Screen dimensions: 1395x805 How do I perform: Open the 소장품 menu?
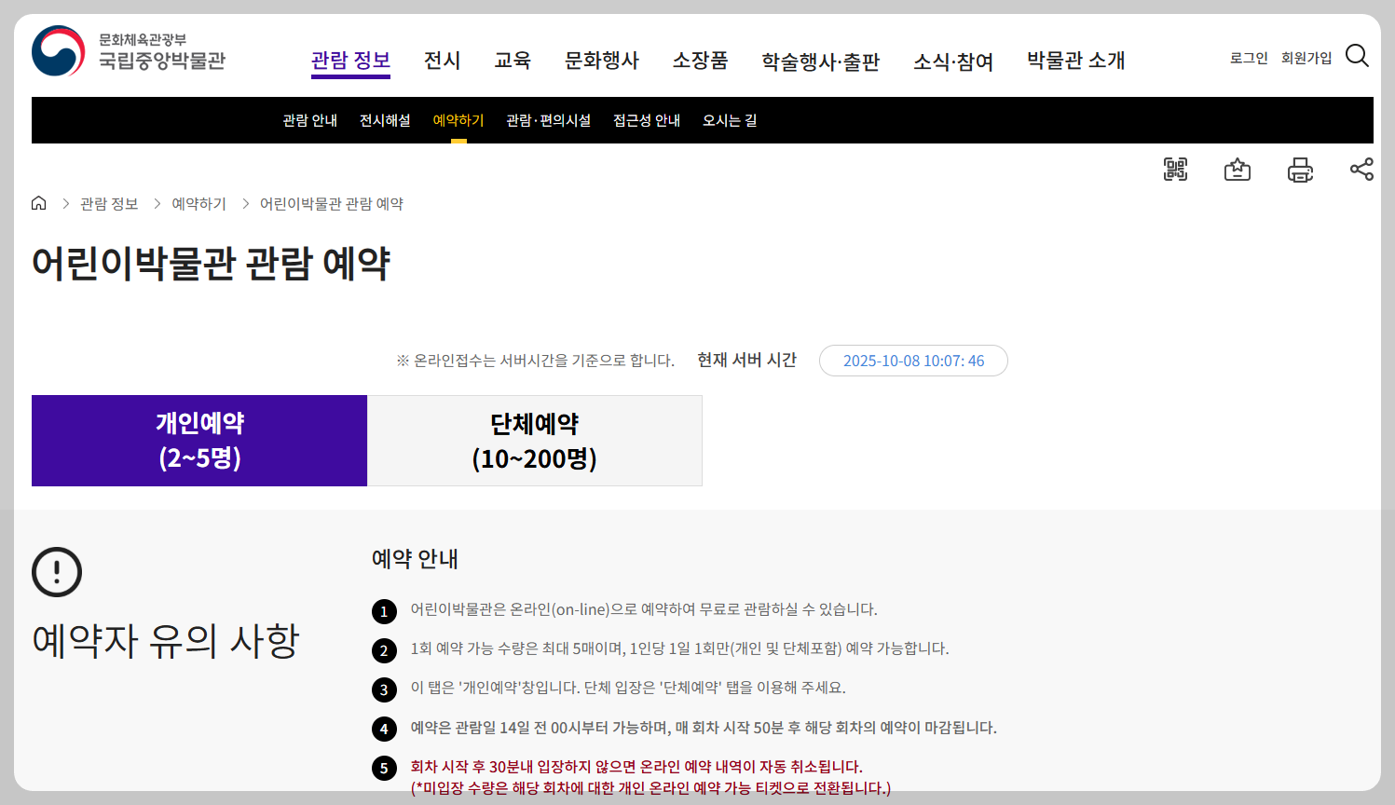click(700, 60)
